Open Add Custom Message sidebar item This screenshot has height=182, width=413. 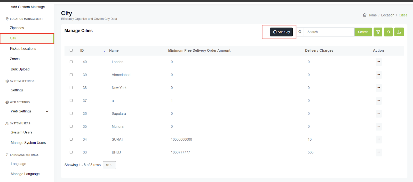(28, 7)
